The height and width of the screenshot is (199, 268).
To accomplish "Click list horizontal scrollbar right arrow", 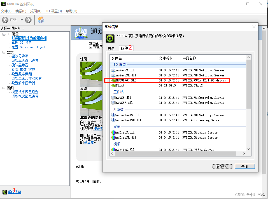I will 244,154.
